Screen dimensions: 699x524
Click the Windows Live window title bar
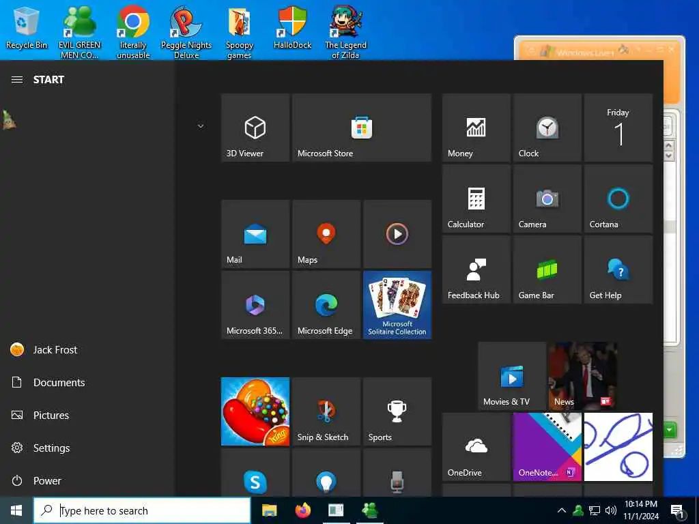click(x=599, y=50)
